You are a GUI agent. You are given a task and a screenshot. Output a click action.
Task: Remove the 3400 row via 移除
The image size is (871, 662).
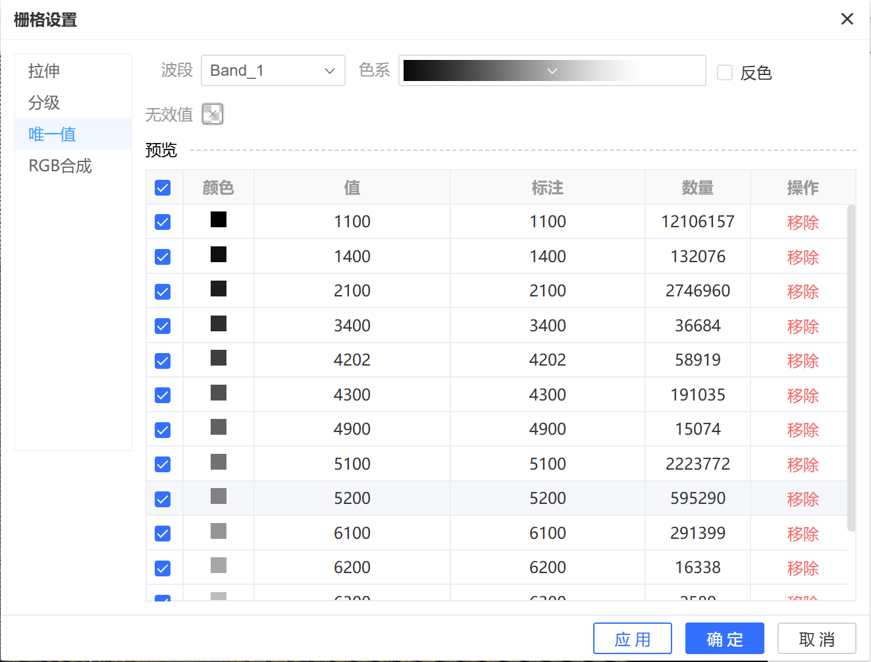tap(803, 326)
